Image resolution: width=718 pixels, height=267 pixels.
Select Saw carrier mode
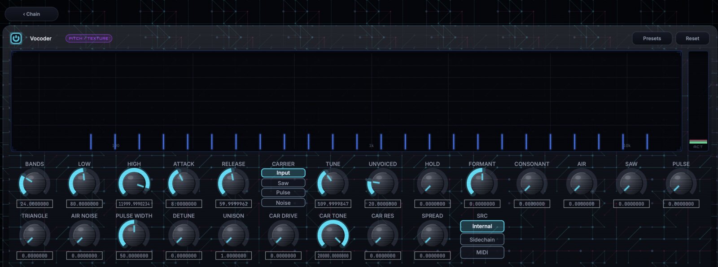point(283,183)
